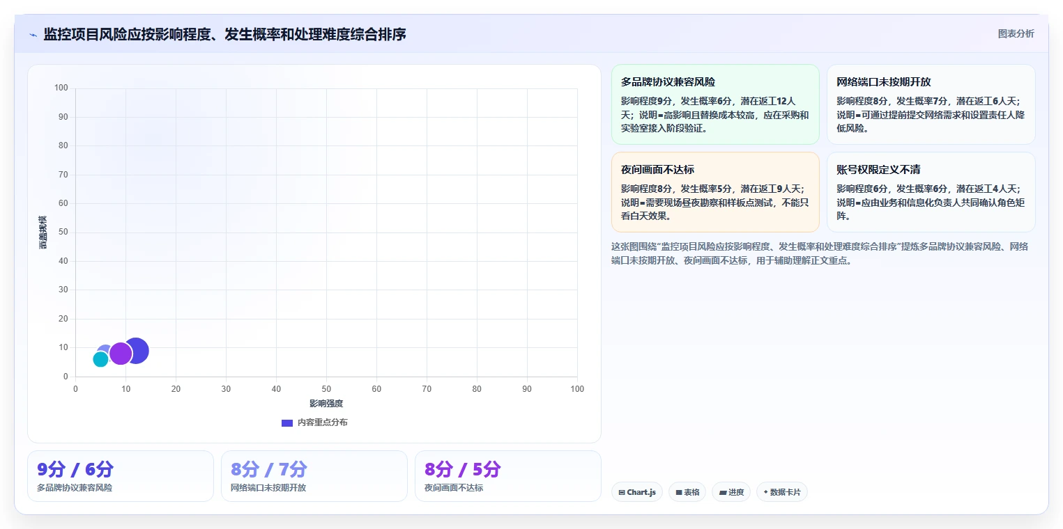Open the 多品牌协议兼容风险 risk card
The height and width of the screenshot is (529, 1063).
pyautogui.click(x=715, y=104)
